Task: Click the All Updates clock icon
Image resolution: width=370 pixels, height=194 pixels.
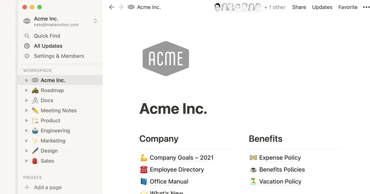Action: (27, 46)
